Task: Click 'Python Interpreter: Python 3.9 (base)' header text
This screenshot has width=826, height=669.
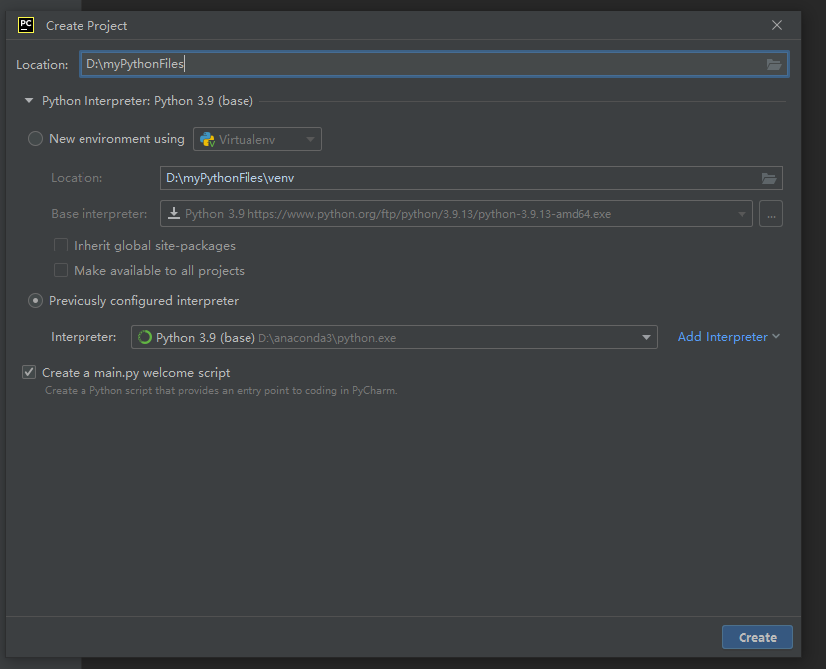Action: click(147, 101)
